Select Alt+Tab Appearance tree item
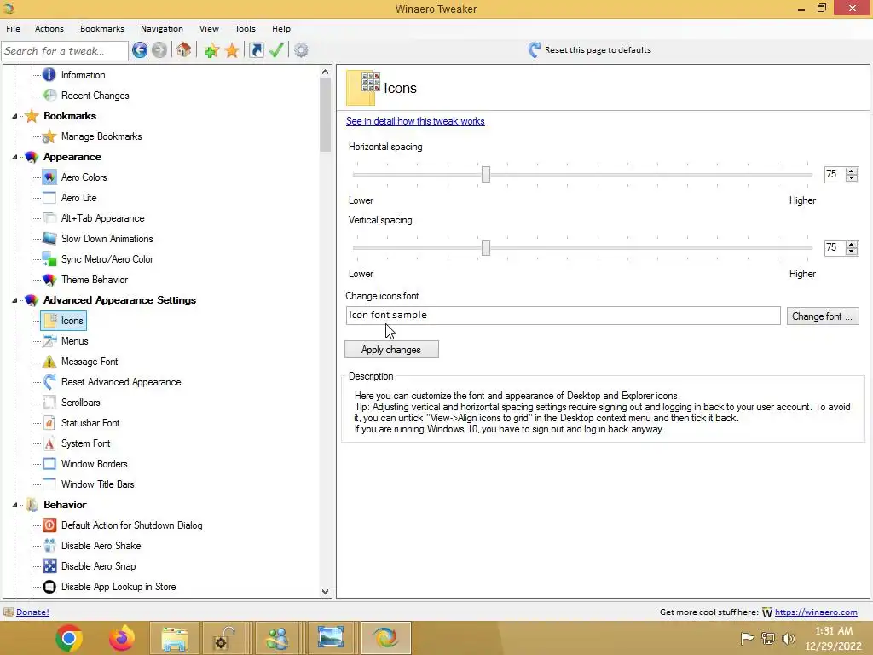This screenshot has height=655, width=873. coord(102,218)
